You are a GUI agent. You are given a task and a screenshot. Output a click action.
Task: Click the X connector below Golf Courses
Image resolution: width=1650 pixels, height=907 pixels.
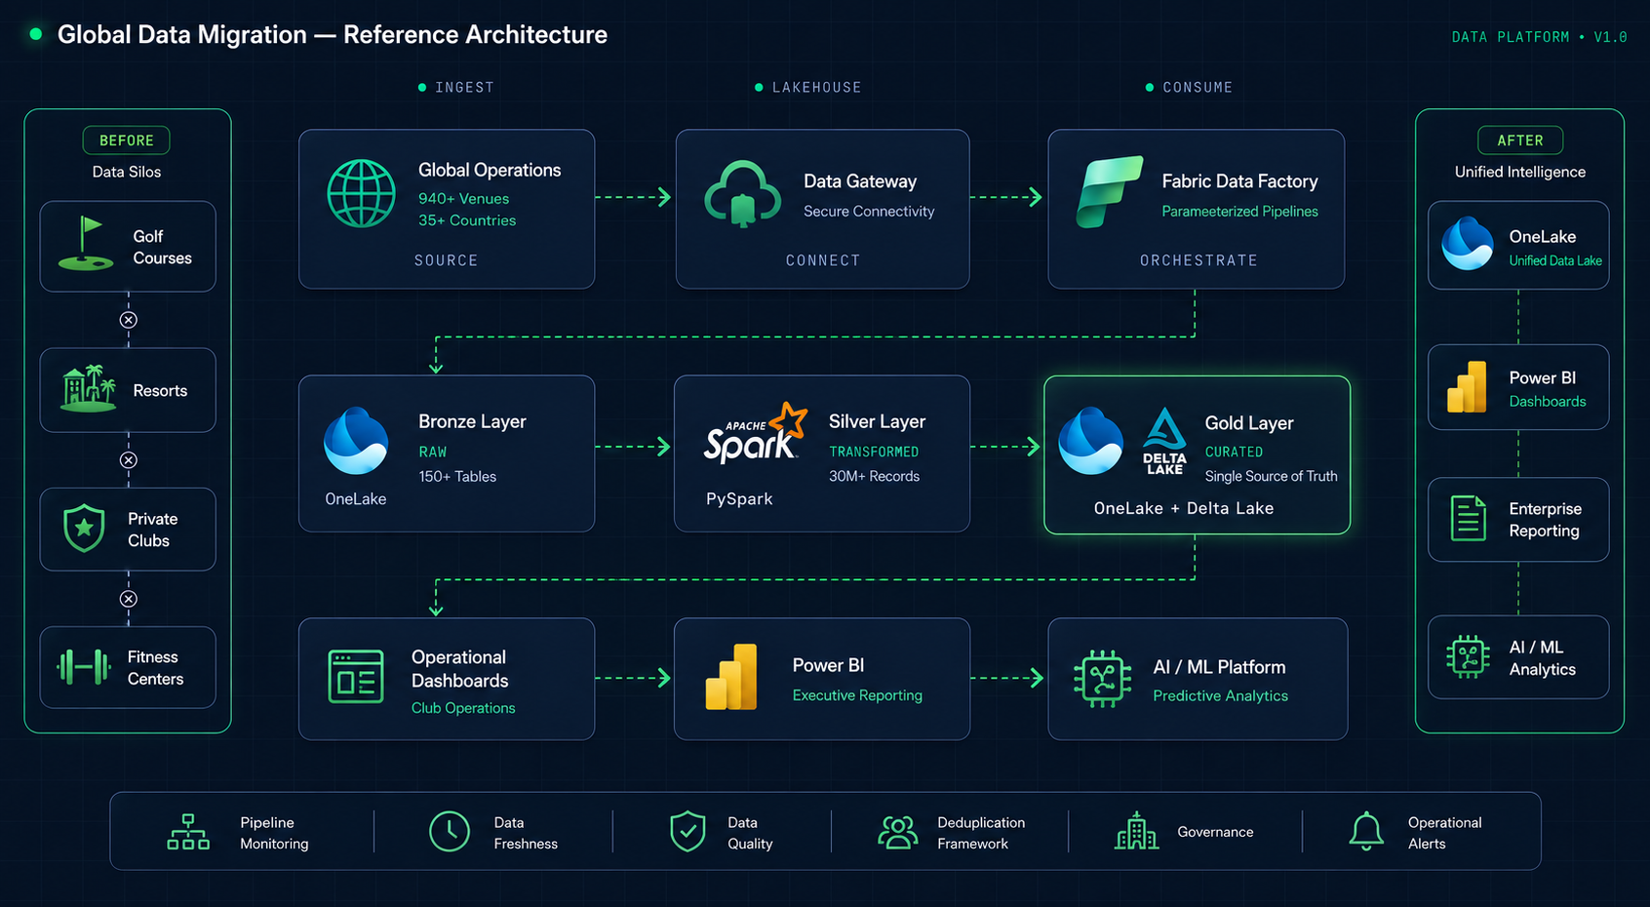(129, 320)
